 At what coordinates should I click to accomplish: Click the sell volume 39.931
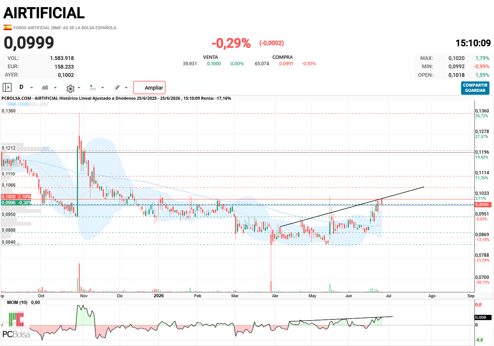click(190, 64)
